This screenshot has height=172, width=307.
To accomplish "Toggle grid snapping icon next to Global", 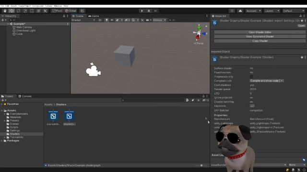I will pos(82,11).
